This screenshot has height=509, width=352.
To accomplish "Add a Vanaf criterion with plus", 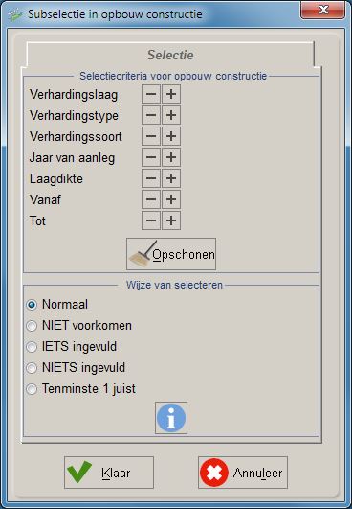I will click(x=171, y=199).
